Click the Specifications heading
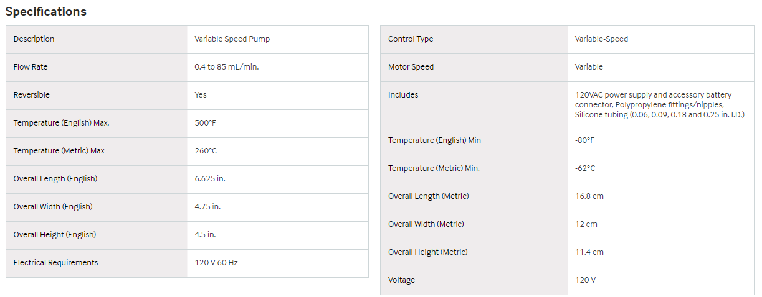 [46, 11]
